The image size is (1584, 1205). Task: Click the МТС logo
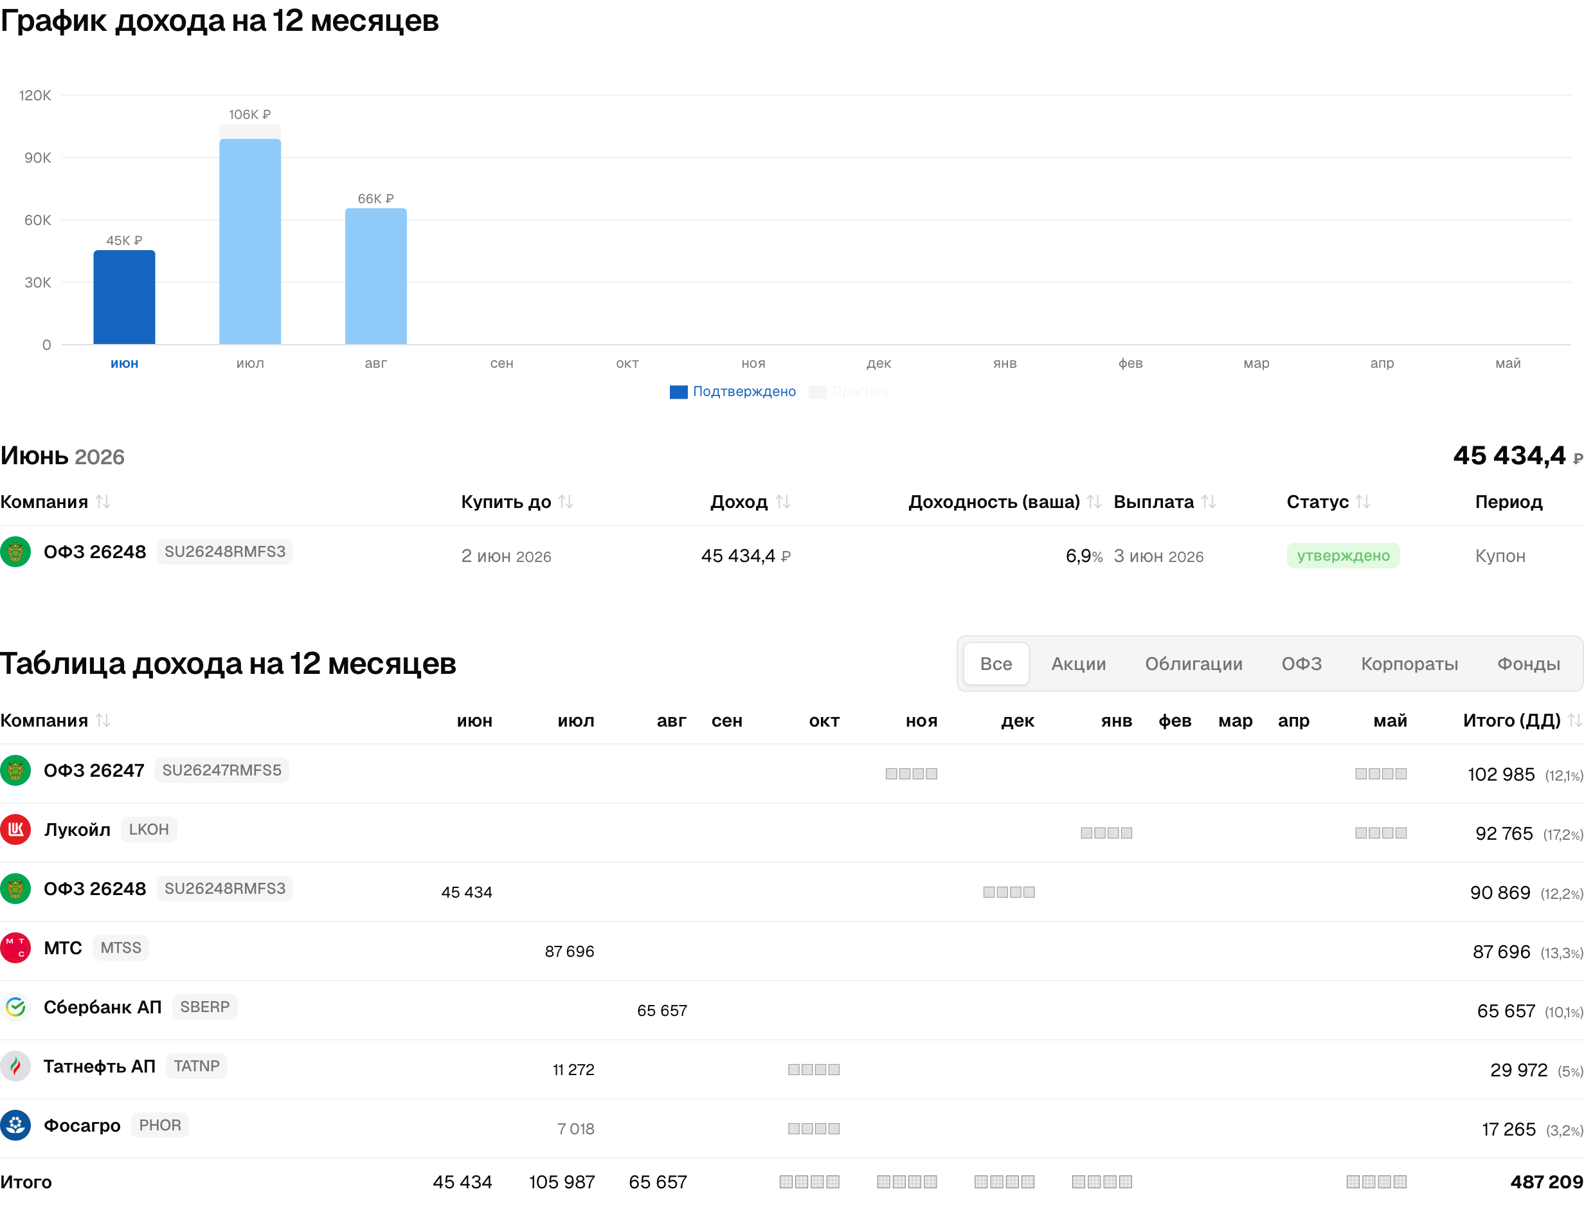click(x=16, y=948)
